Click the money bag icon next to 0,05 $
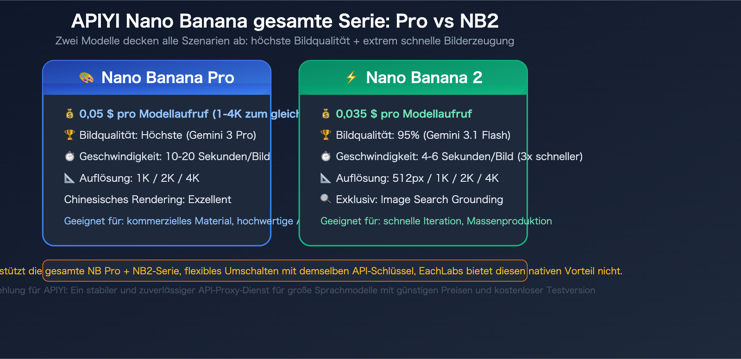 click(69, 114)
